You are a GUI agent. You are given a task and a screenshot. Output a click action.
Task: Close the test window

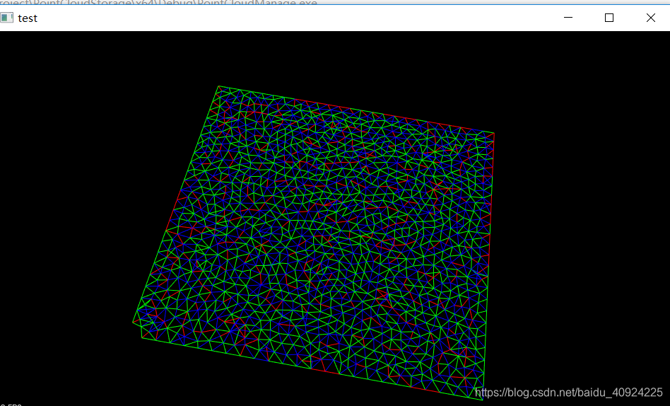650,18
